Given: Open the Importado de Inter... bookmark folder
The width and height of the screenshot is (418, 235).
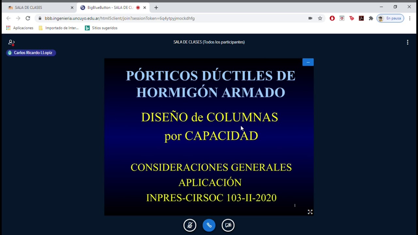Looking at the screenshot, I should tap(59, 28).
